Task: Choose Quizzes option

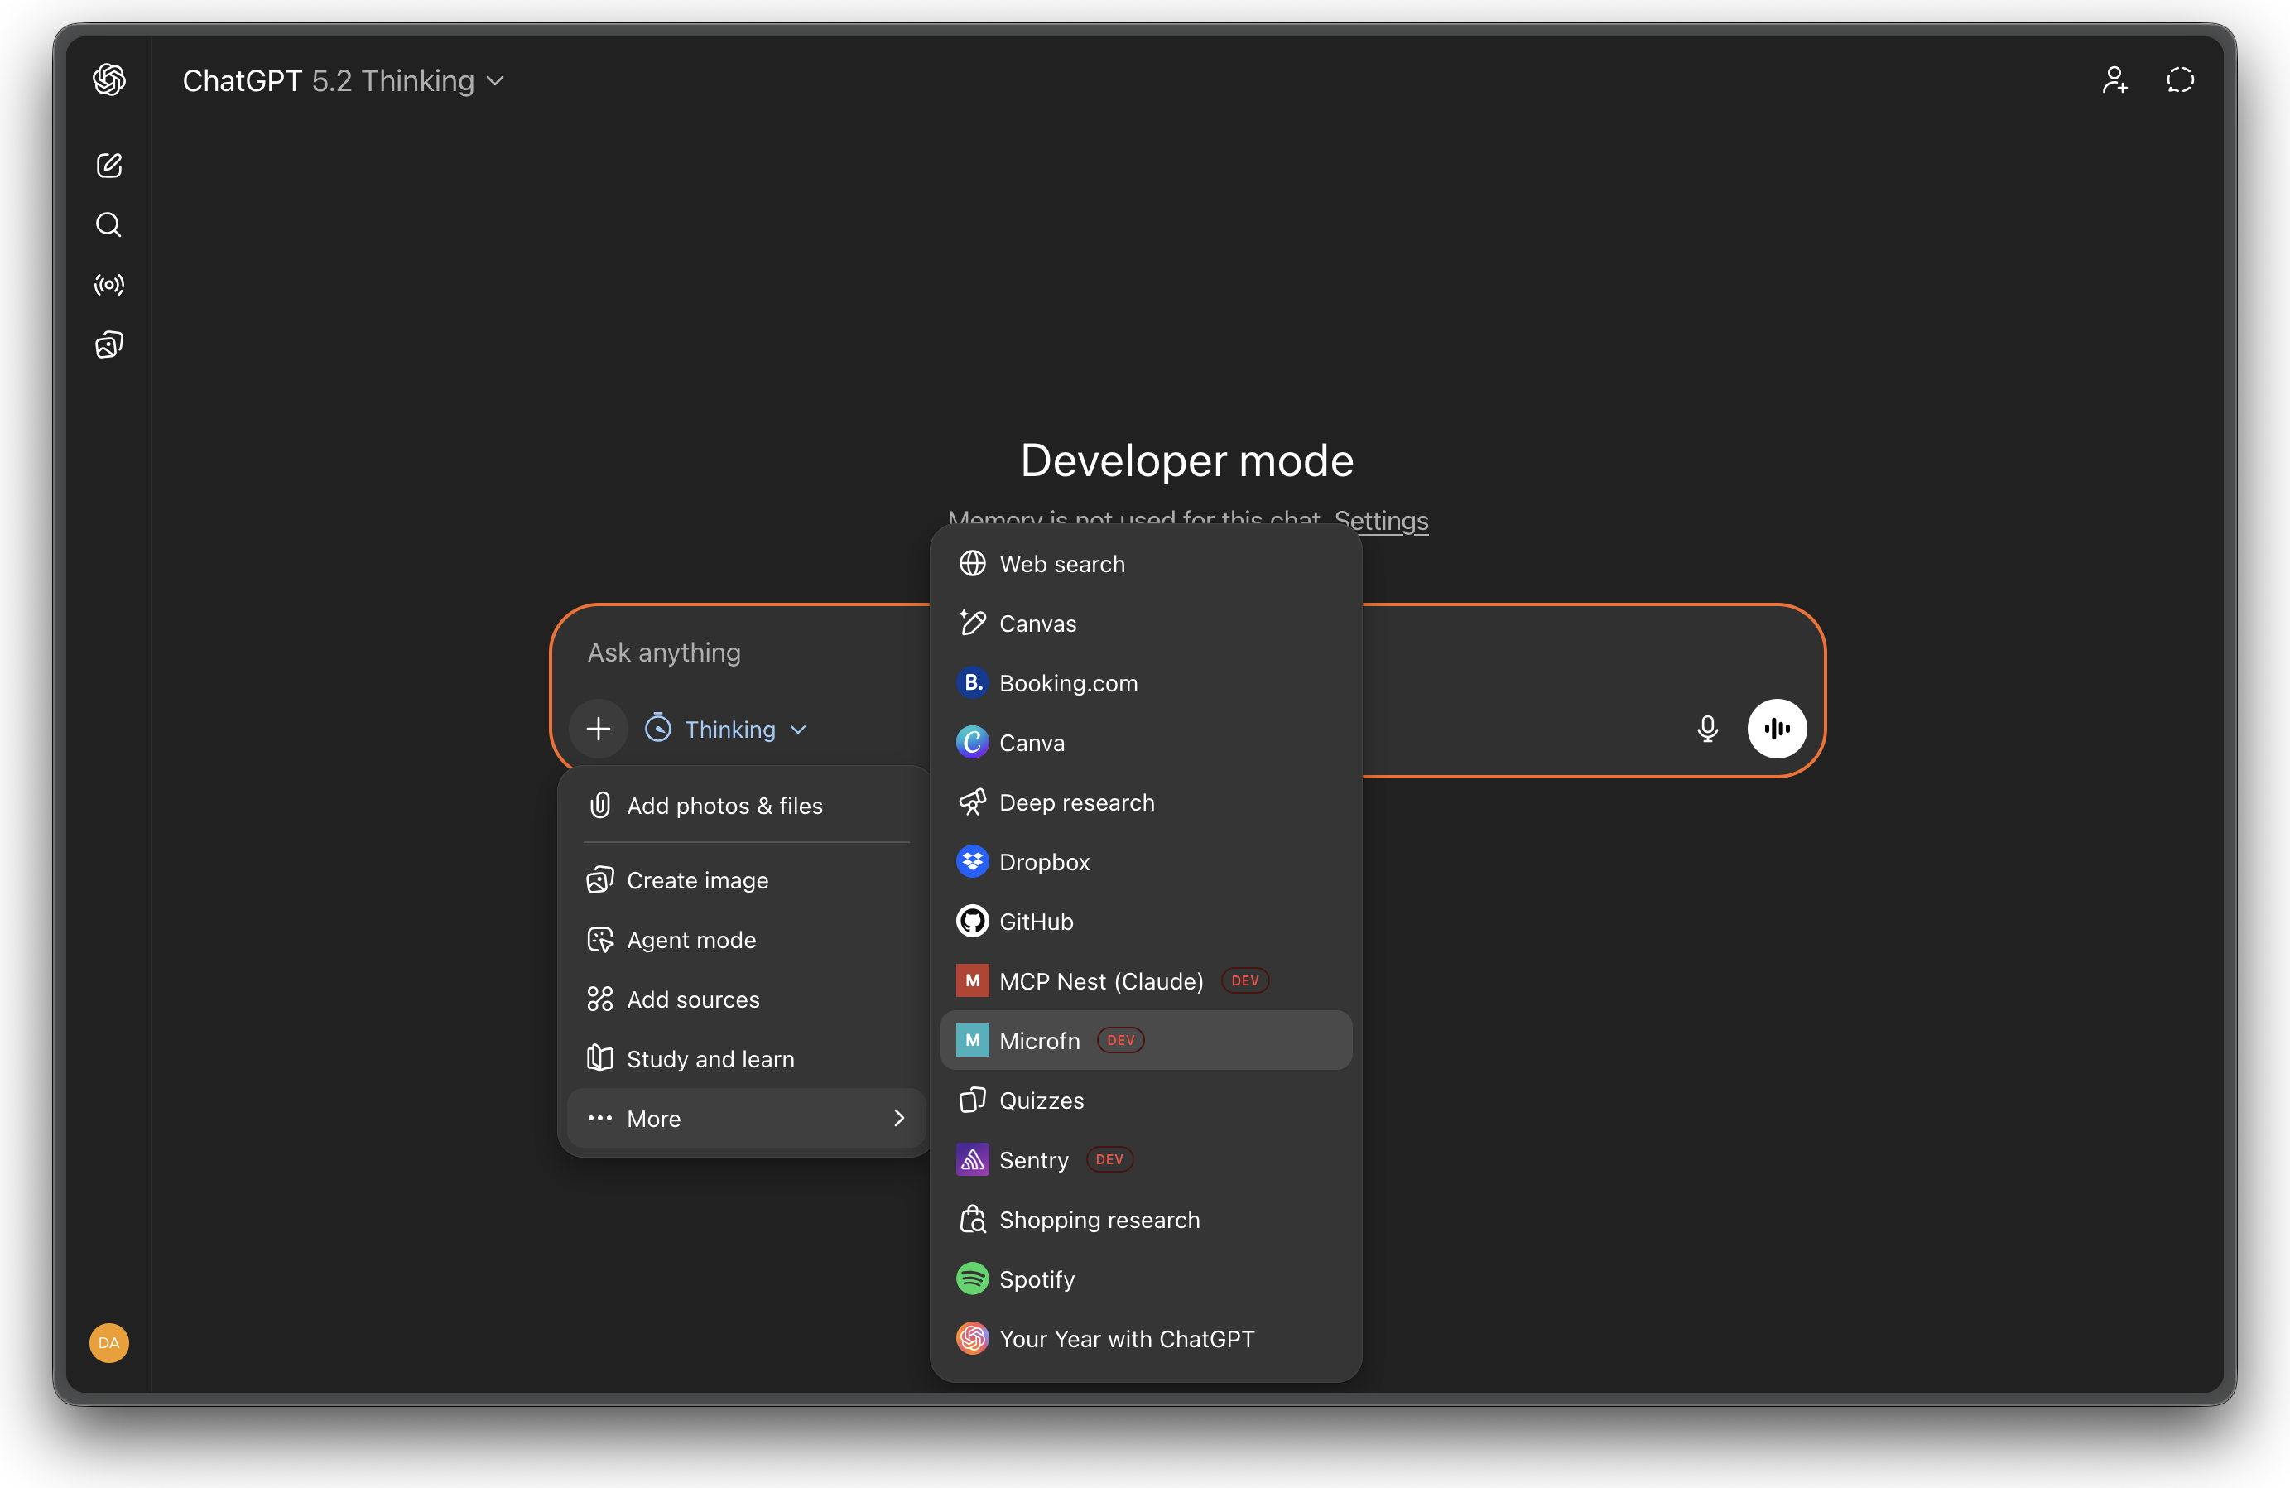Action: 1145,1100
